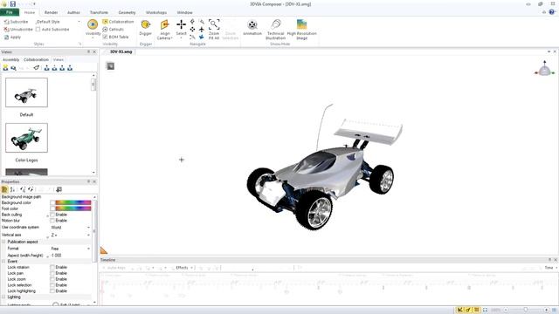This screenshot has width=559, height=314.
Task: Click High Resolution Image icon
Action: [x=301, y=24]
